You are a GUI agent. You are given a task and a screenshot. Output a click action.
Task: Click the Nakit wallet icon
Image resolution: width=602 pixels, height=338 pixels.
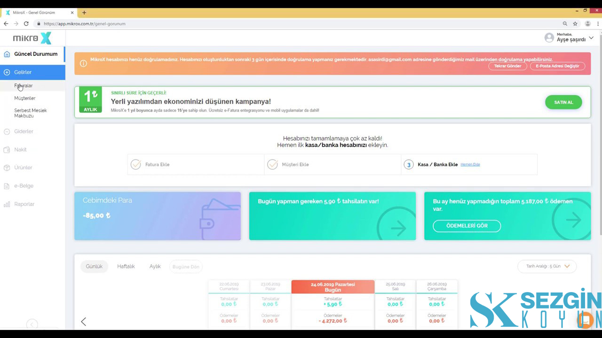coord(7,150)
